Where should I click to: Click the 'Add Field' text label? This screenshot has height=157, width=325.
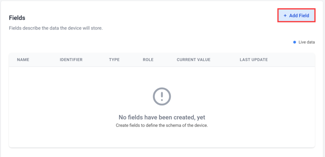tap(299, 15)
